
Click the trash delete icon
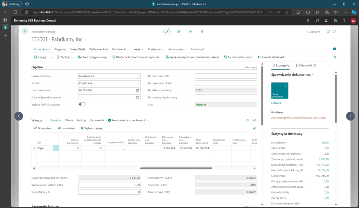tap(202, 31)
